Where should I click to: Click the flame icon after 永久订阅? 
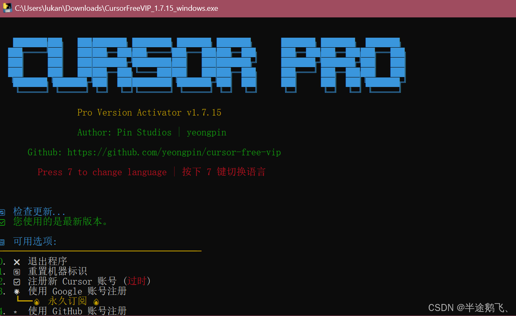pyautogui.click(x=96, y=302)
